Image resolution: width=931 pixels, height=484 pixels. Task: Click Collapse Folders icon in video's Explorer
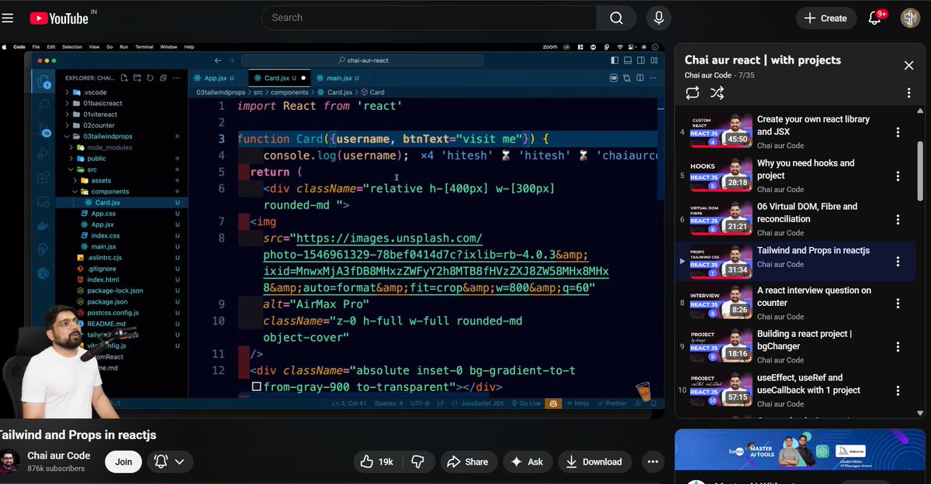click(x=163, y=77)
